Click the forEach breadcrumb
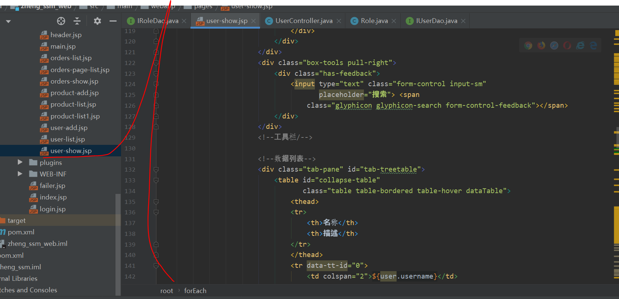 [x=195, y=291]
